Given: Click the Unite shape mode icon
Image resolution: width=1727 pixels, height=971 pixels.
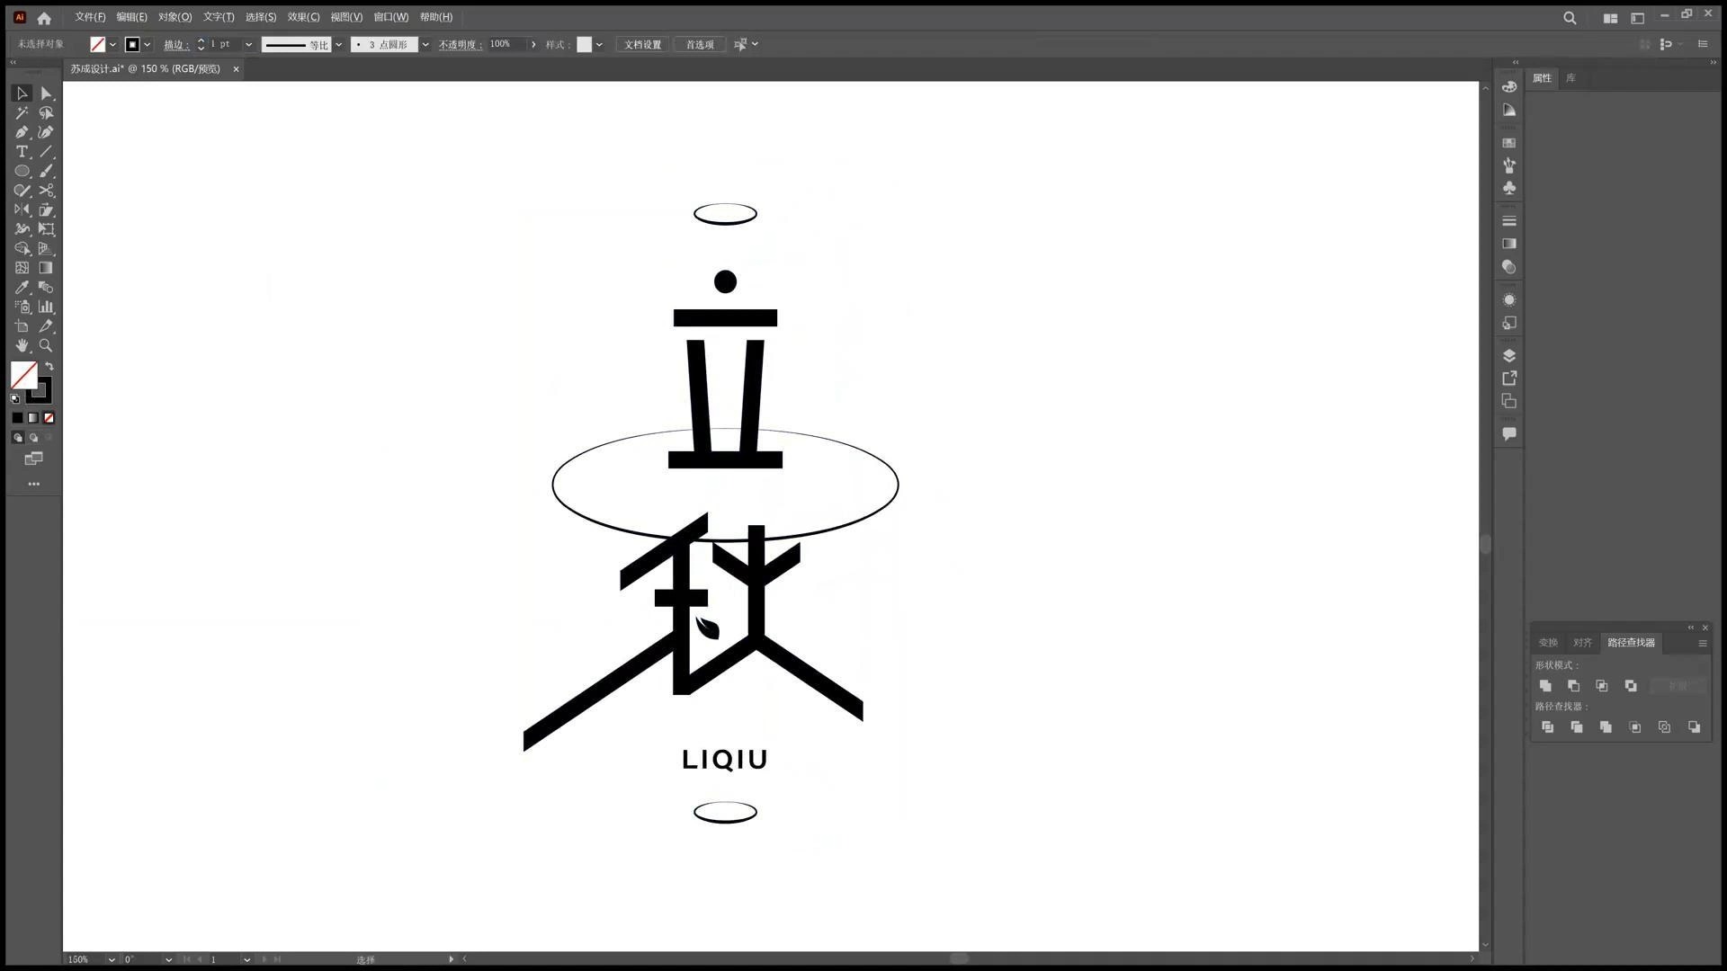Looking at the screenshot, I should 1545,686.
